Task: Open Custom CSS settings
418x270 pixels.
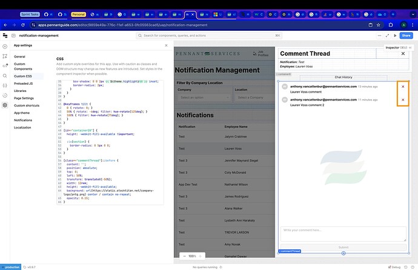Action: pyautogui.click(x=23, y=76)
